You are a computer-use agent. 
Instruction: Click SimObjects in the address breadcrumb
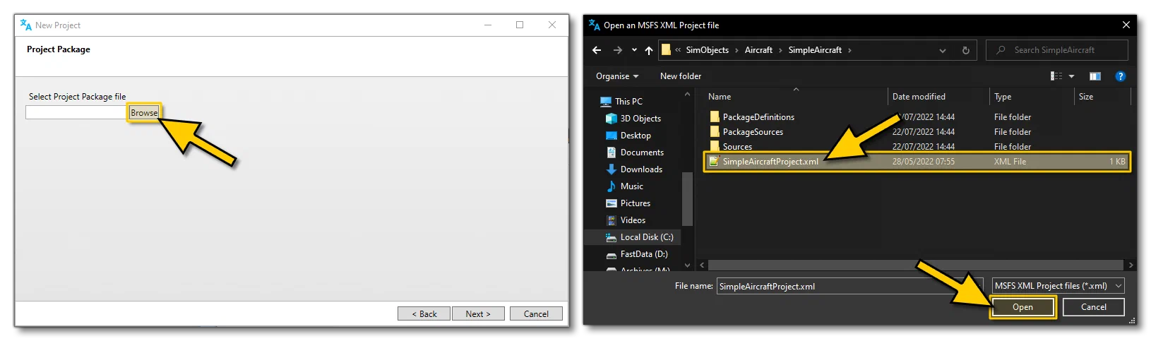[x=707, y=50]
